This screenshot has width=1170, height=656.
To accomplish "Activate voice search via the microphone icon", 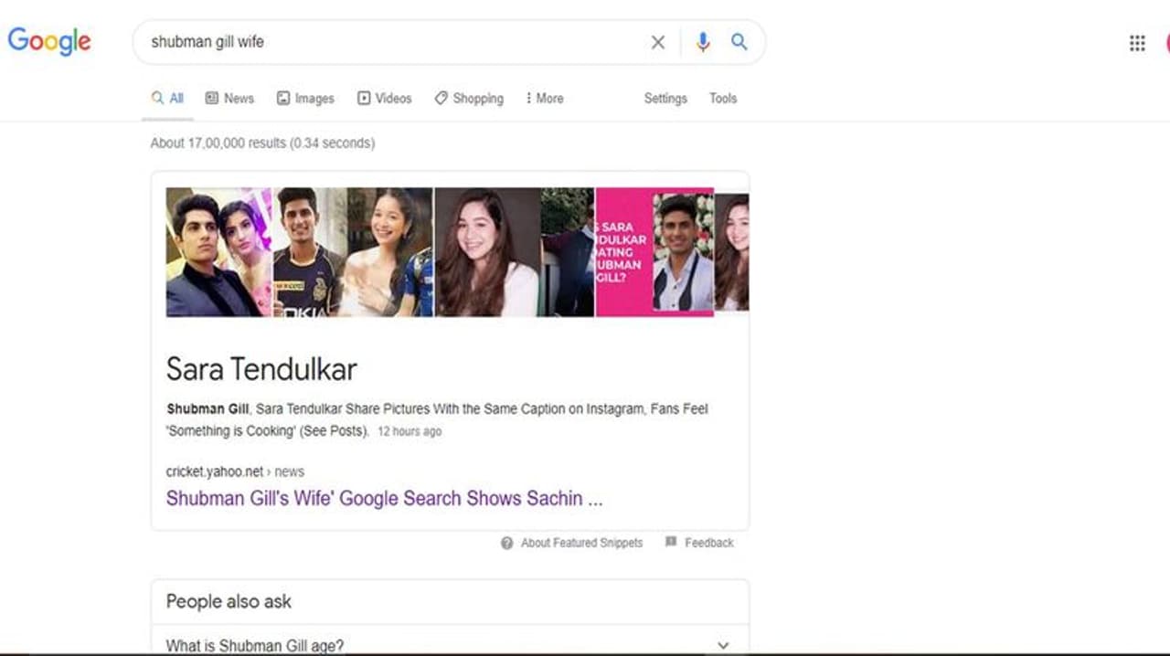I will [x=702, y=42].
